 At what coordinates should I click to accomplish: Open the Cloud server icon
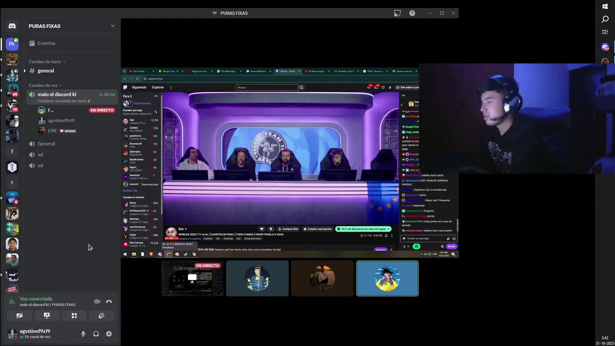[x=12, y=275]
